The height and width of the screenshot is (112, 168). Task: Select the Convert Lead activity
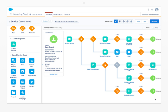coord(32,61)
